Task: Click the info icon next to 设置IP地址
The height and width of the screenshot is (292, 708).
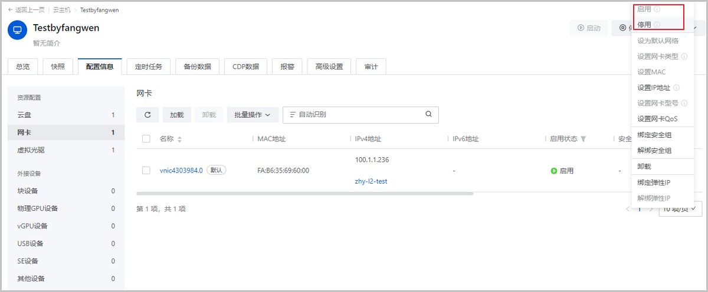Action: (676, 88)
